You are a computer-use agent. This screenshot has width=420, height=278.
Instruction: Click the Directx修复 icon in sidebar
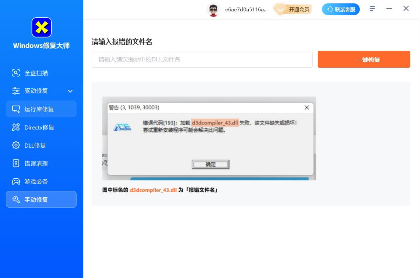(x=16, y=127)
